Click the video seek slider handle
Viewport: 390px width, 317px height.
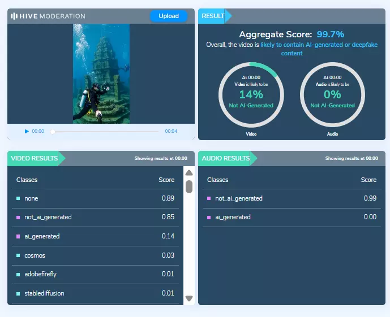click(53, 131)
